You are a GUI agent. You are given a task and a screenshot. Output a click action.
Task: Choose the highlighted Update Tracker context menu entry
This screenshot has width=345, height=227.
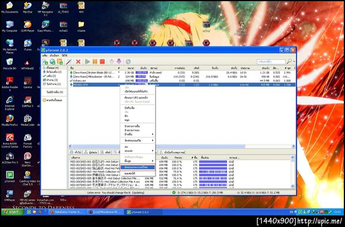pyautogui.click(x=138, y=167)
